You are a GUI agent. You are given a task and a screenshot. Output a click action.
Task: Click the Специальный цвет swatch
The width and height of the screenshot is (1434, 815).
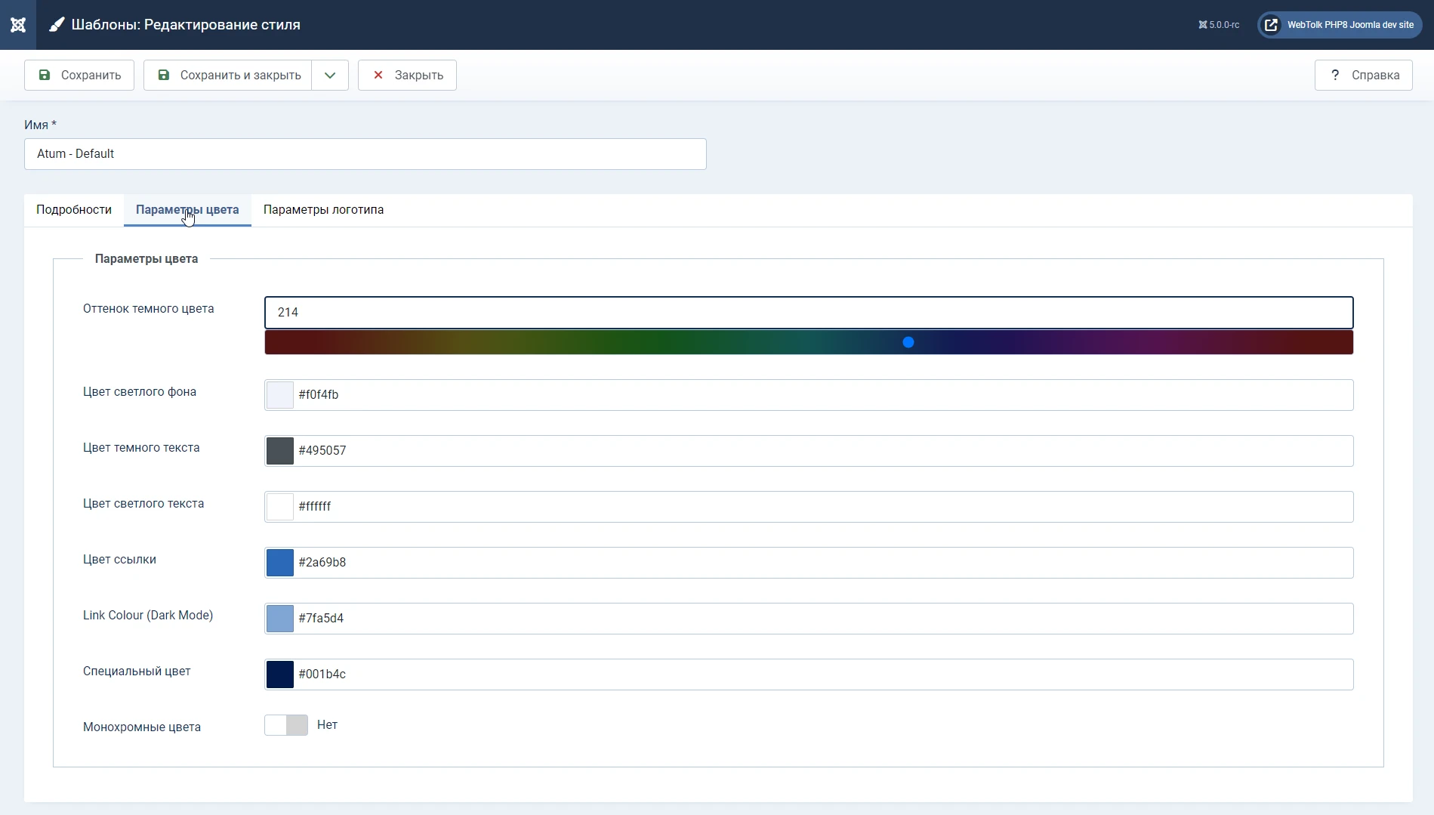click(x=279, y=674)
